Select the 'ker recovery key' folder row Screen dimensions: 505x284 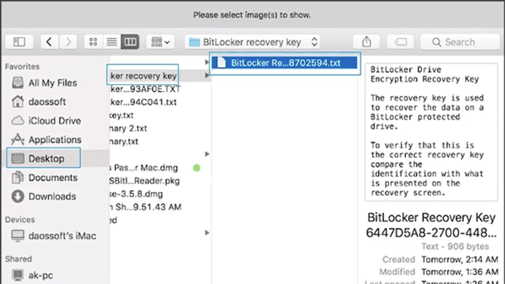[160, 76]
